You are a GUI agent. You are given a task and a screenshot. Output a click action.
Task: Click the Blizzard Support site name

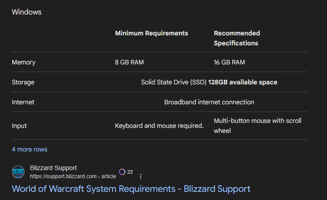click(53, 168)
